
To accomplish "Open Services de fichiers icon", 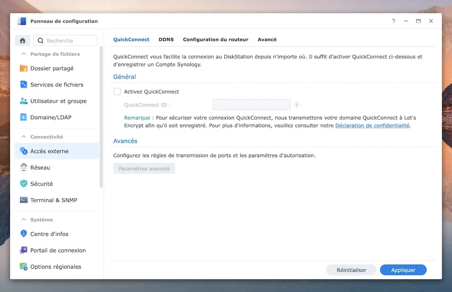I will 24,85.
